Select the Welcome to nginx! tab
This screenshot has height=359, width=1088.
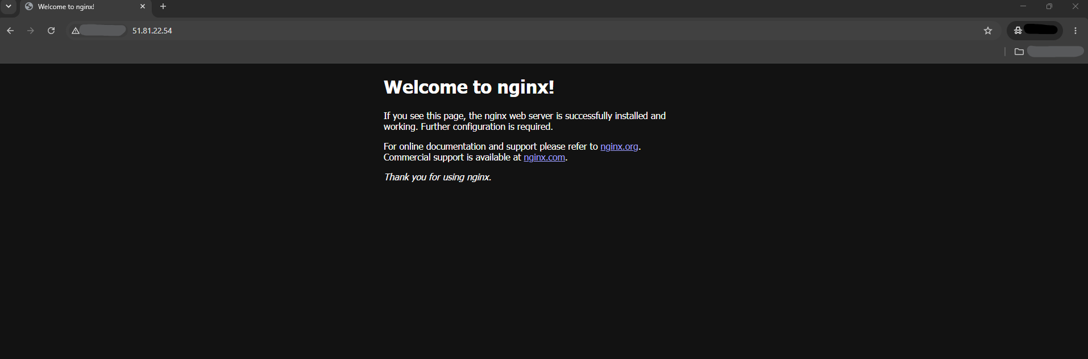85,7
